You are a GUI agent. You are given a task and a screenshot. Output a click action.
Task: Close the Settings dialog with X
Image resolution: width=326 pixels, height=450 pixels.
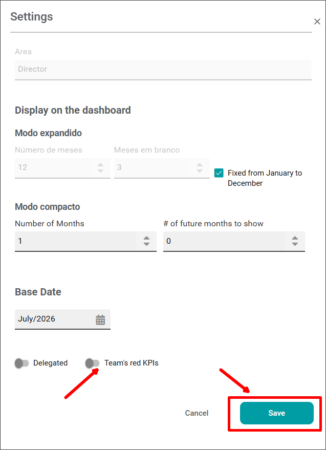317,22
